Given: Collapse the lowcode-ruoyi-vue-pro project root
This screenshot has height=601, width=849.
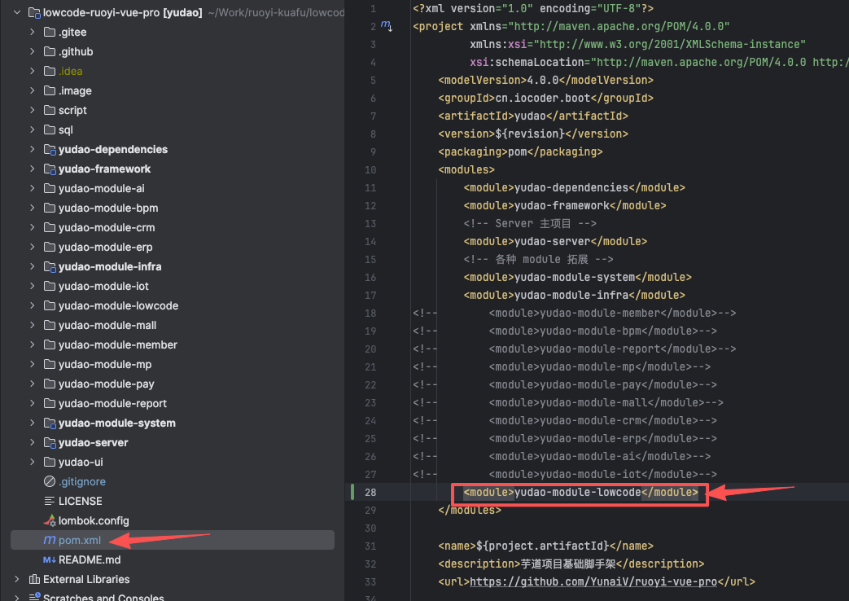Looking at the screenshot, I should (x=16, y=12).
